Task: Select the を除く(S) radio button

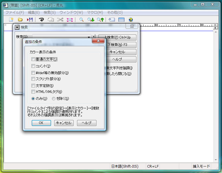Action: pyautogui.click(x=54, y=99)
